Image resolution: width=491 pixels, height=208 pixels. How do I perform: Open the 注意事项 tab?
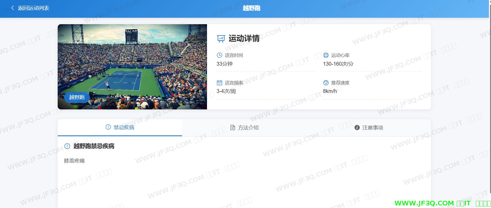[372, 128]
